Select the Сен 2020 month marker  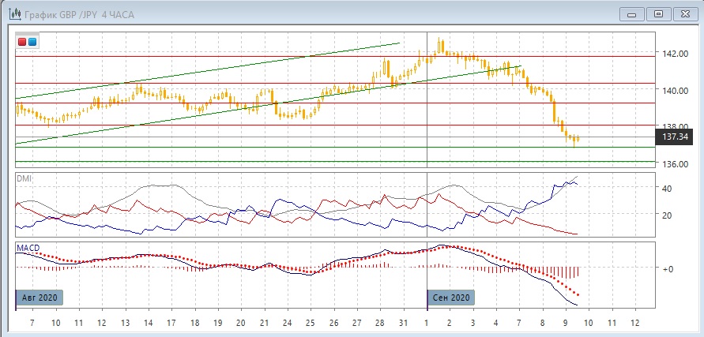pyautogui.click(x=453, y=298)
